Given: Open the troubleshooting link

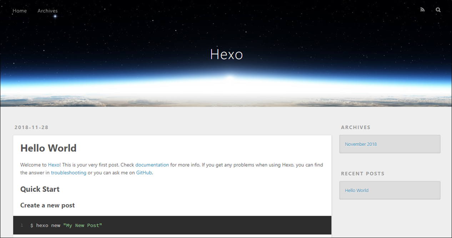Looking at the screenshot, I should (x=69, y=173).
